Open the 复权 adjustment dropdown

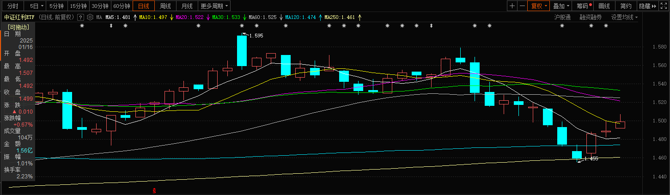pyautogui.click(x=539, y=6)
